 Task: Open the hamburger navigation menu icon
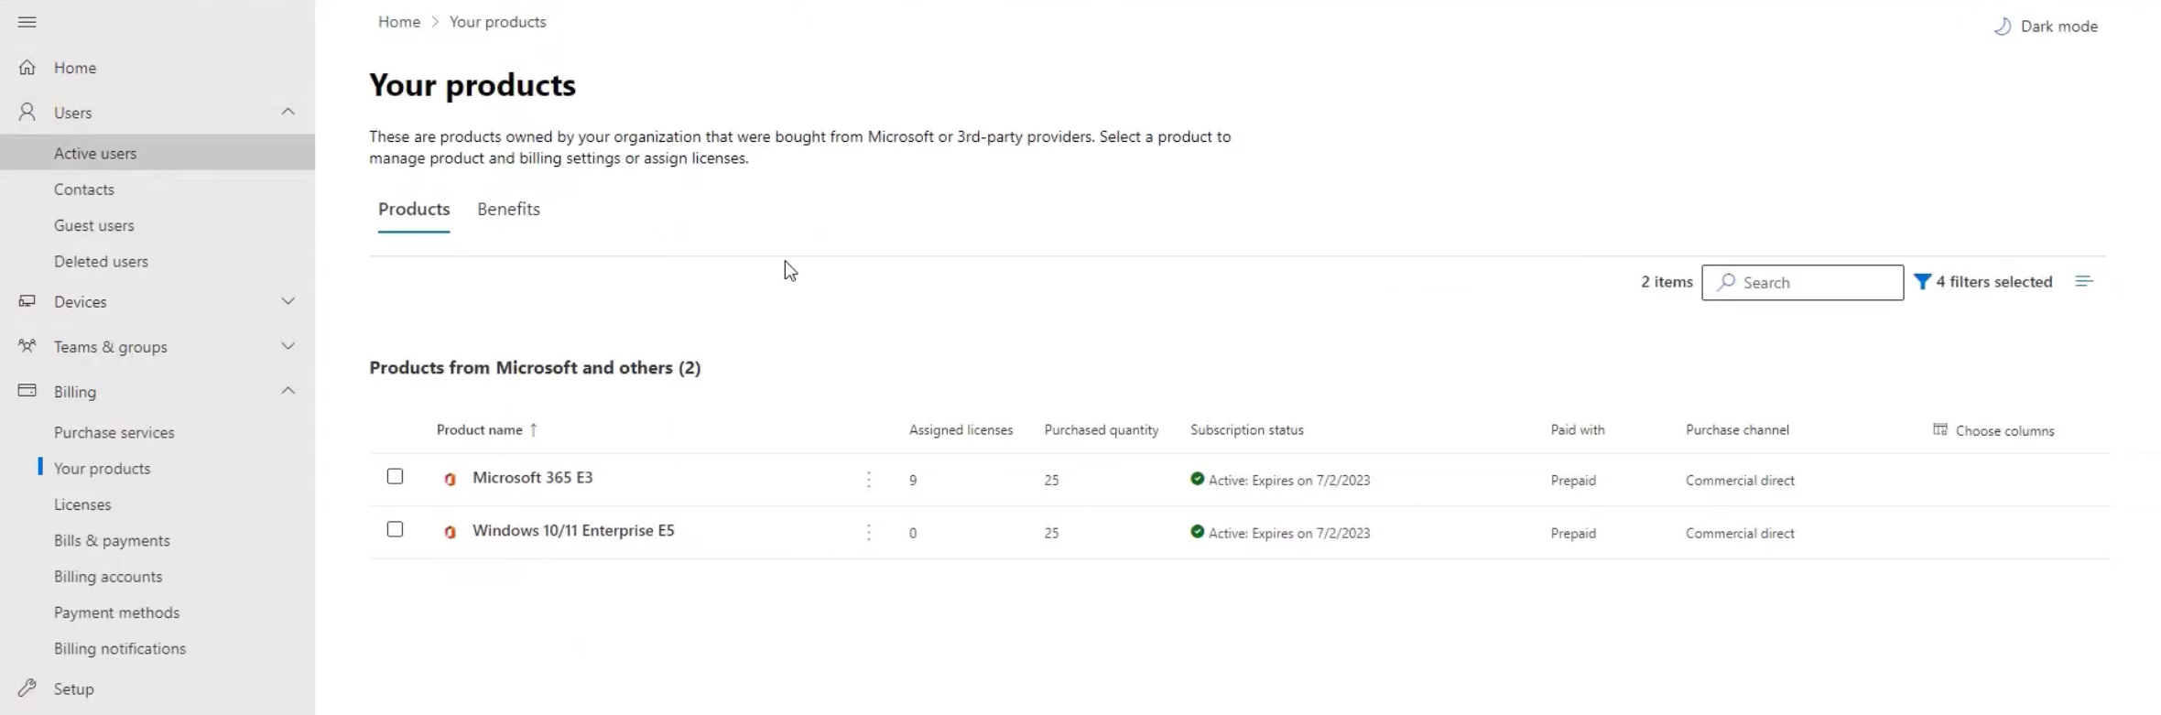[27, 22]
